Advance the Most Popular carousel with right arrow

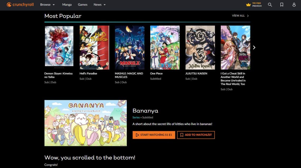click(x=254, y=47)
